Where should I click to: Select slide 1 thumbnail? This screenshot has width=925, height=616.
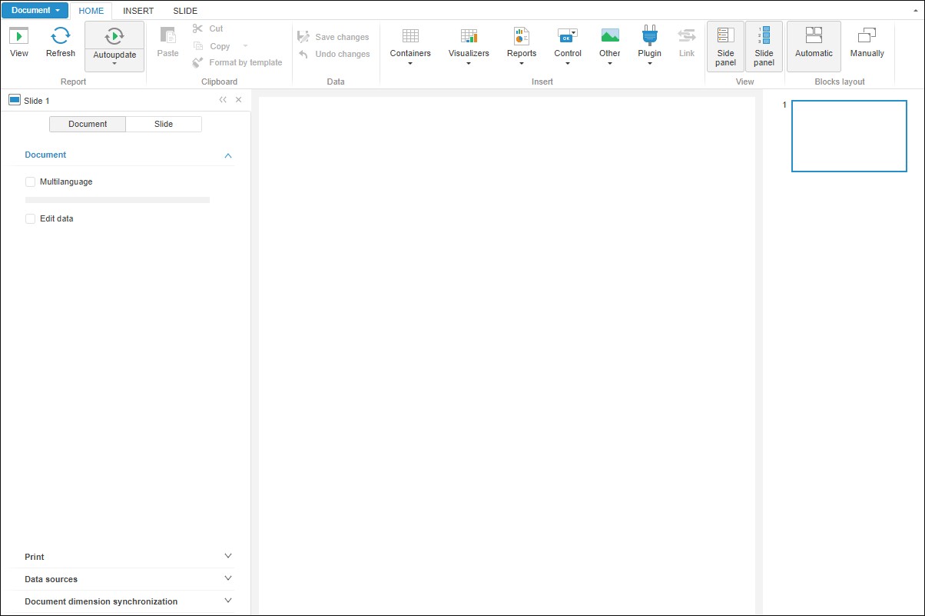(x=849, y=136)
